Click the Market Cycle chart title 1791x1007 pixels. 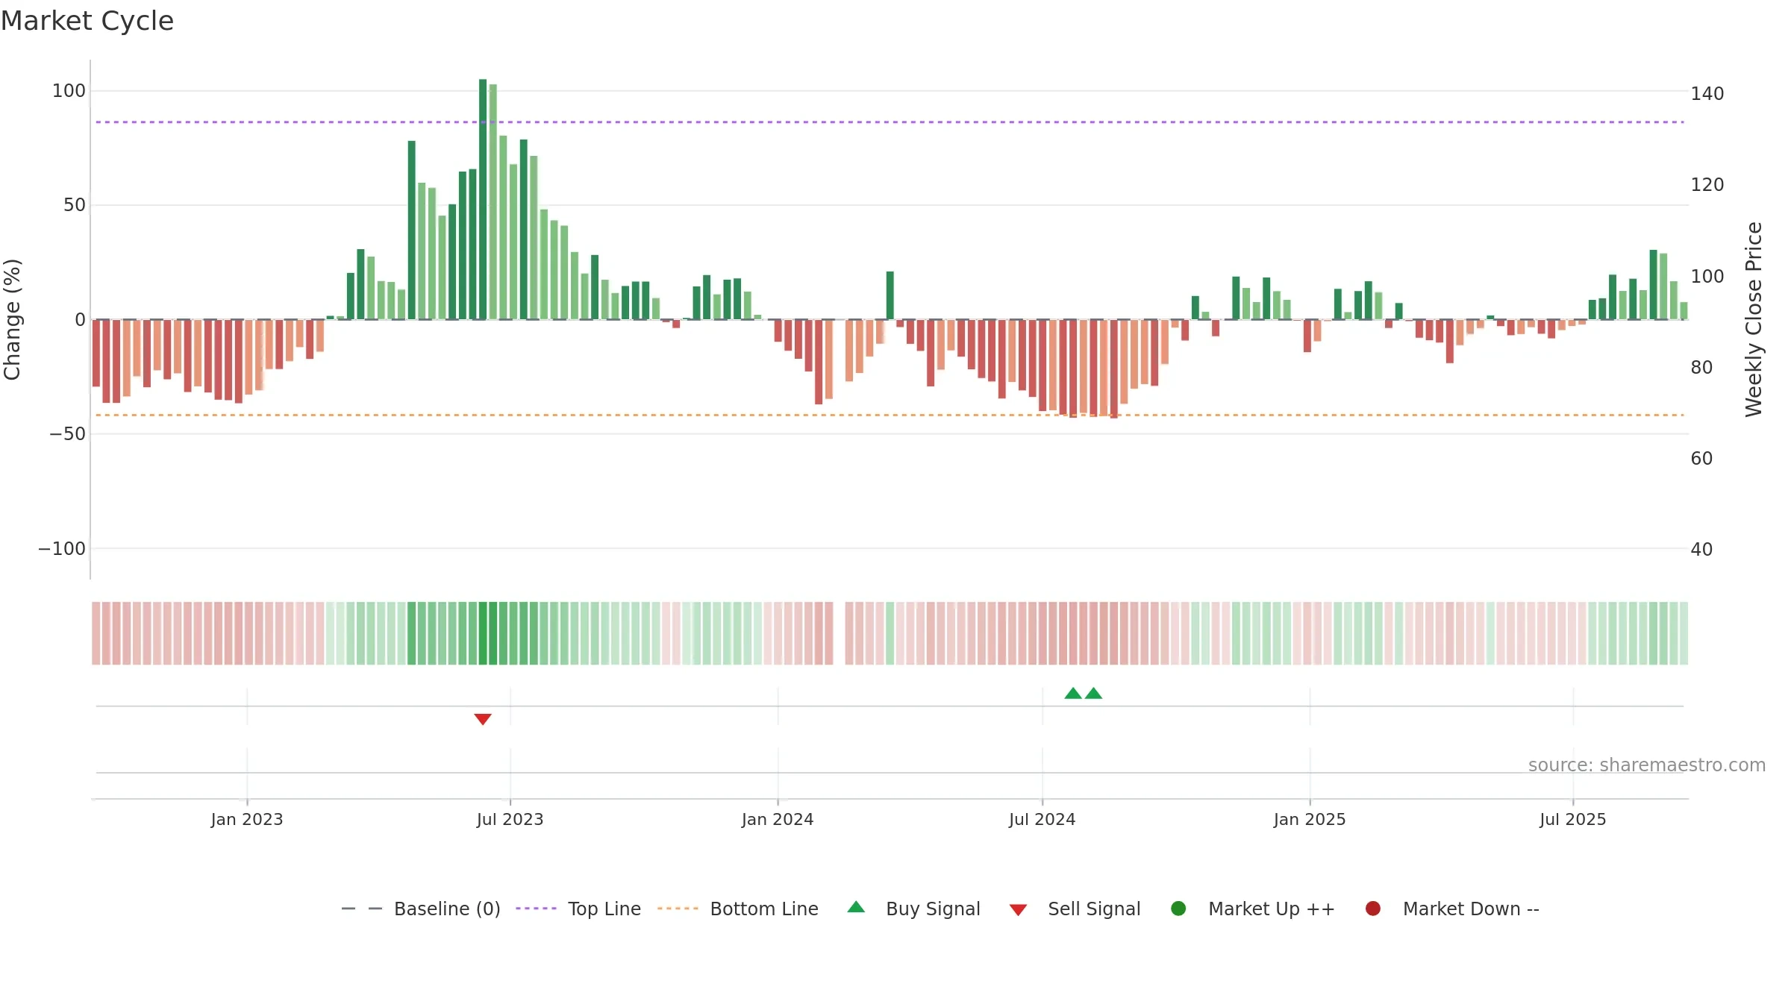(87, 21)
